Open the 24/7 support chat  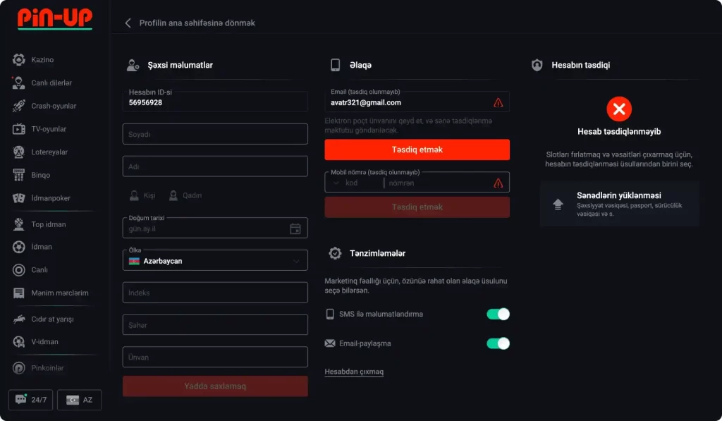[30, 400]
